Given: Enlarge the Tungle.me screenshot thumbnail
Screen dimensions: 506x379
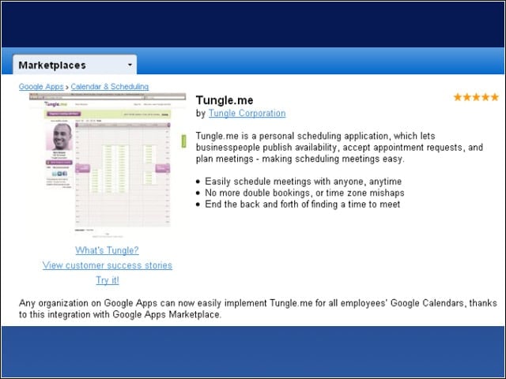Looking at the screenshot, I should (x=108, y=165).
